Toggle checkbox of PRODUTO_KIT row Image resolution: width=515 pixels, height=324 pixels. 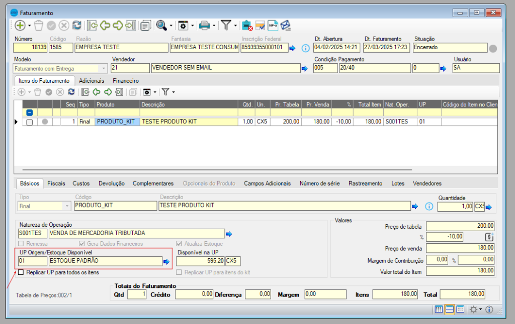(30, 122)
